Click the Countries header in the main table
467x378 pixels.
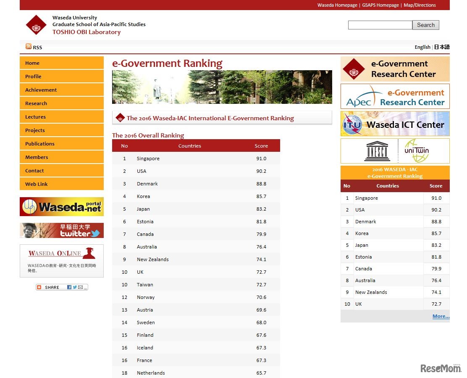[x=190, y=146]
